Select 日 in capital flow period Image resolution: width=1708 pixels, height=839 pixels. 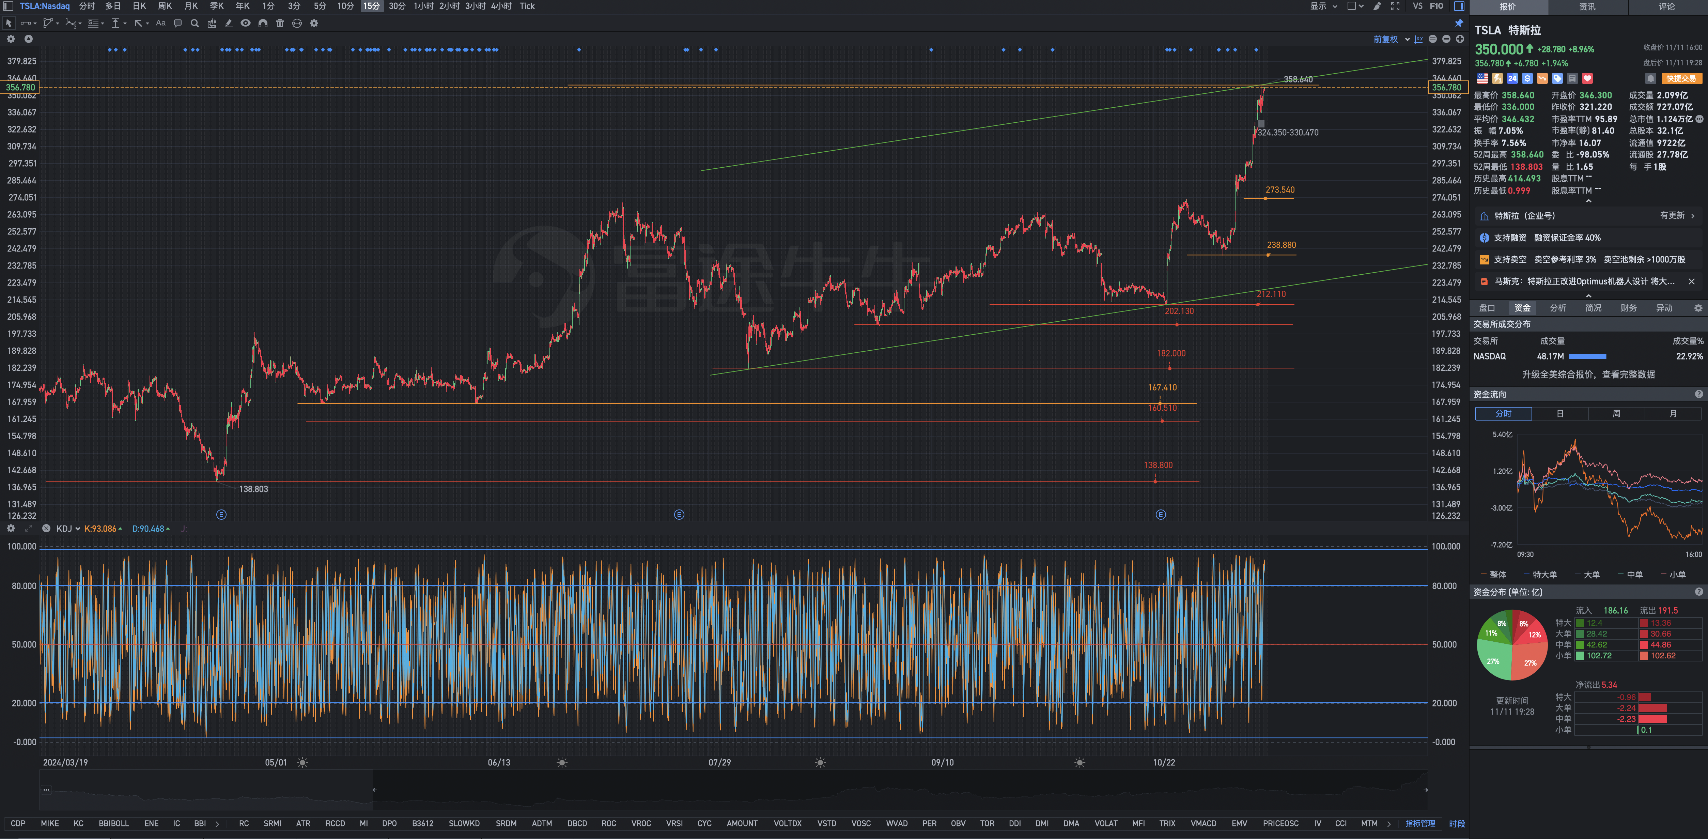pyautogui.click(x=1559, y=413)
